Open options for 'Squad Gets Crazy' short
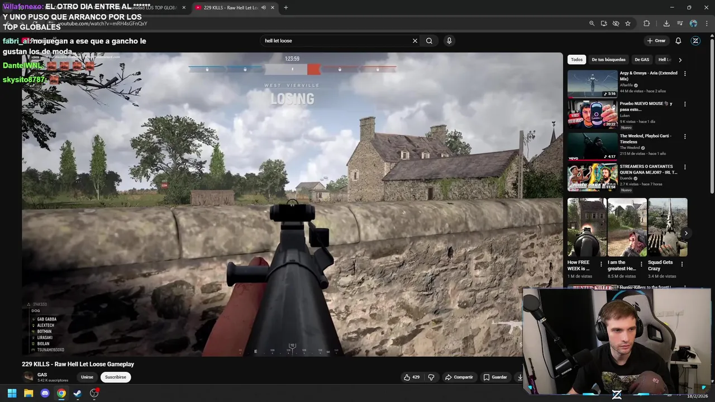This screenshot has height=402, width=715. 682,264
